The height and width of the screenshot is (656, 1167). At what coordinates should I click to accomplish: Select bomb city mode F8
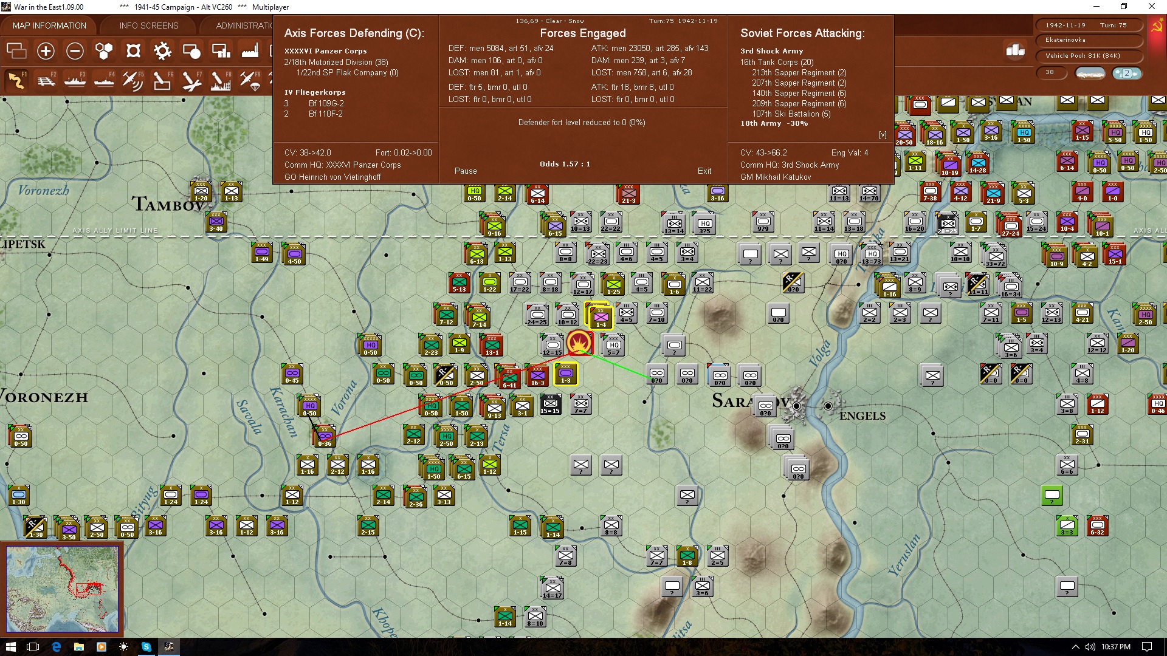pyautogui.click(x=221, y=80)
